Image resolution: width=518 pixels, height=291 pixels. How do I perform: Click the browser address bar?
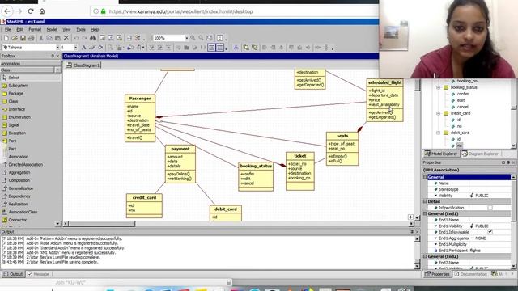[235, 11]
